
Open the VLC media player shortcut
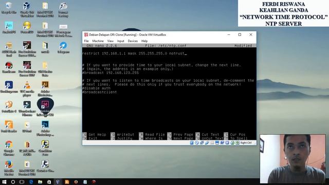(27, 89)
